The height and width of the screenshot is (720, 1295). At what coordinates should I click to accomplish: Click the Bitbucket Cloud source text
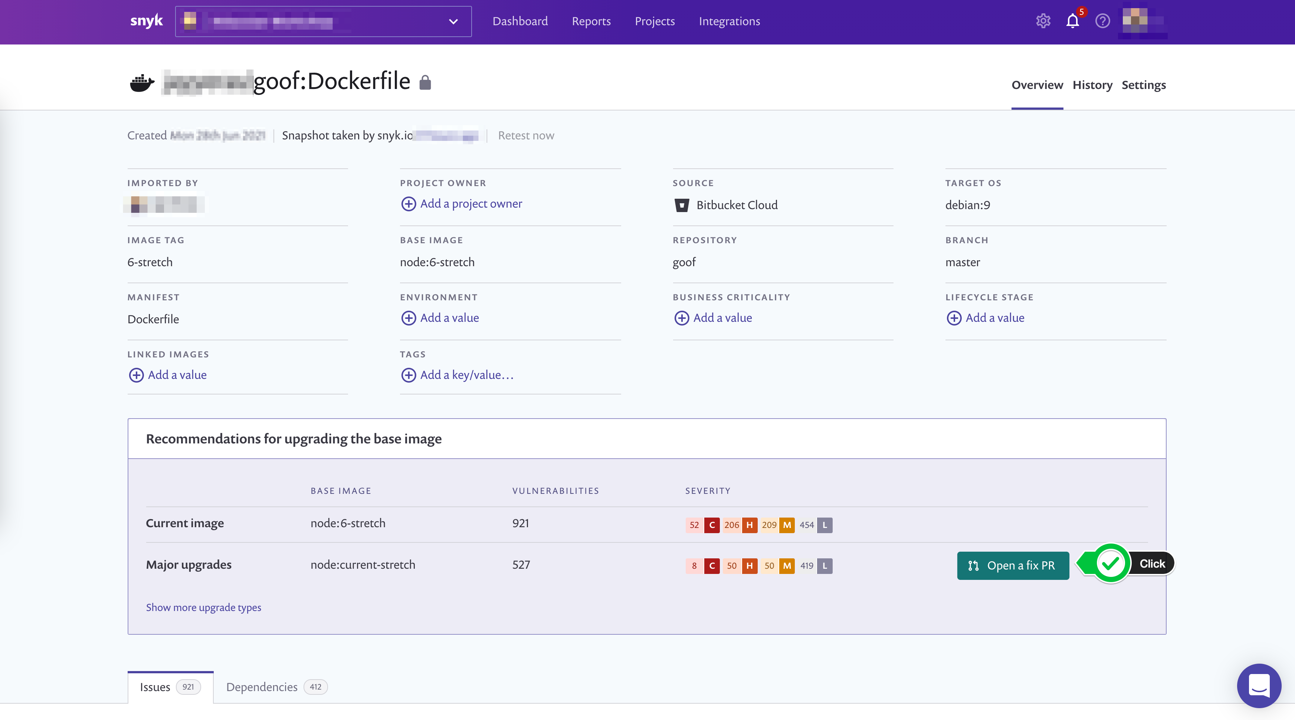pos(737,205)
